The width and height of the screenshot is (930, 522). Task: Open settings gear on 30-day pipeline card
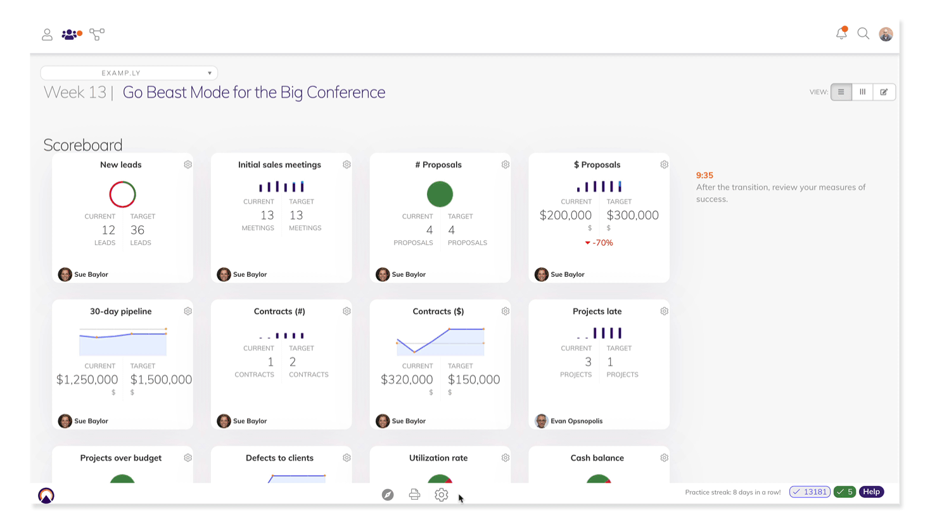coord(188,311)
